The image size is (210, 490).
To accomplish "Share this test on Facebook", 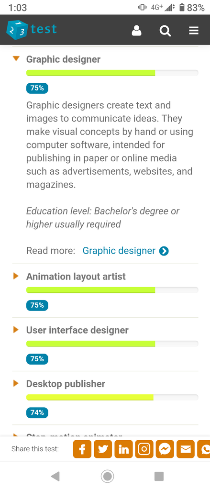I will (x=82, y=449).
